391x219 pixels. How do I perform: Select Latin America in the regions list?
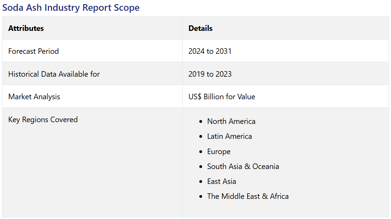click(230, 136)
